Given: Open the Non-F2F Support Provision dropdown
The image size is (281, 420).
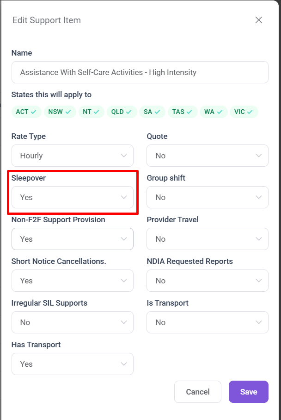Looking at the screenshot, I should click(x=72, y=239).
